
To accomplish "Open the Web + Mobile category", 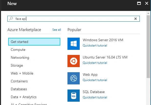I will point(22,73).
